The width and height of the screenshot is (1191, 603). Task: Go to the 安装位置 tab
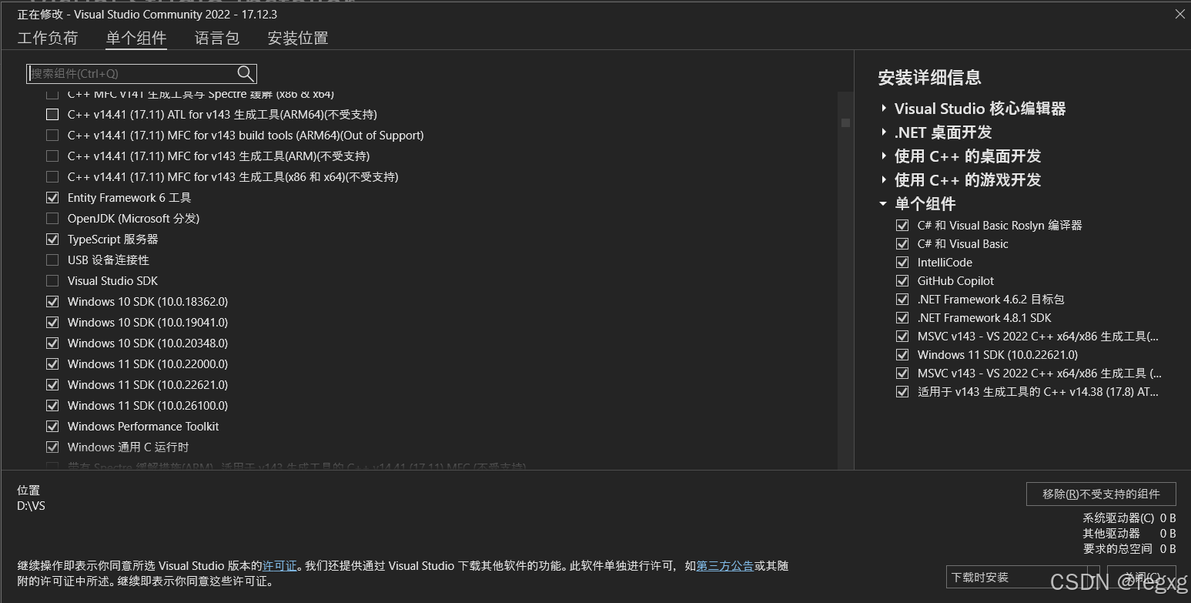298,38
